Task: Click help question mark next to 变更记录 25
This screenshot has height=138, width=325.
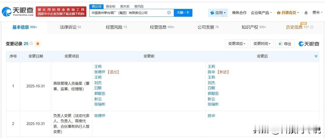Action: [31, 44]
